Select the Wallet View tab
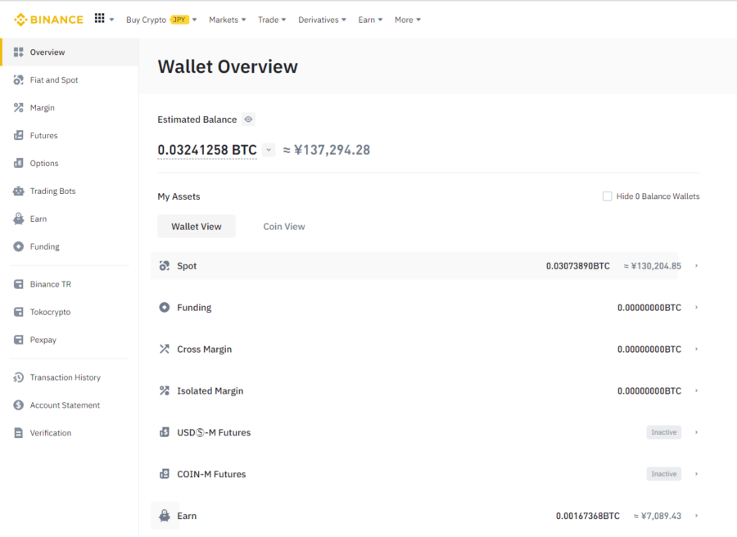Screen dimensions: 737x537 (197, 227)
